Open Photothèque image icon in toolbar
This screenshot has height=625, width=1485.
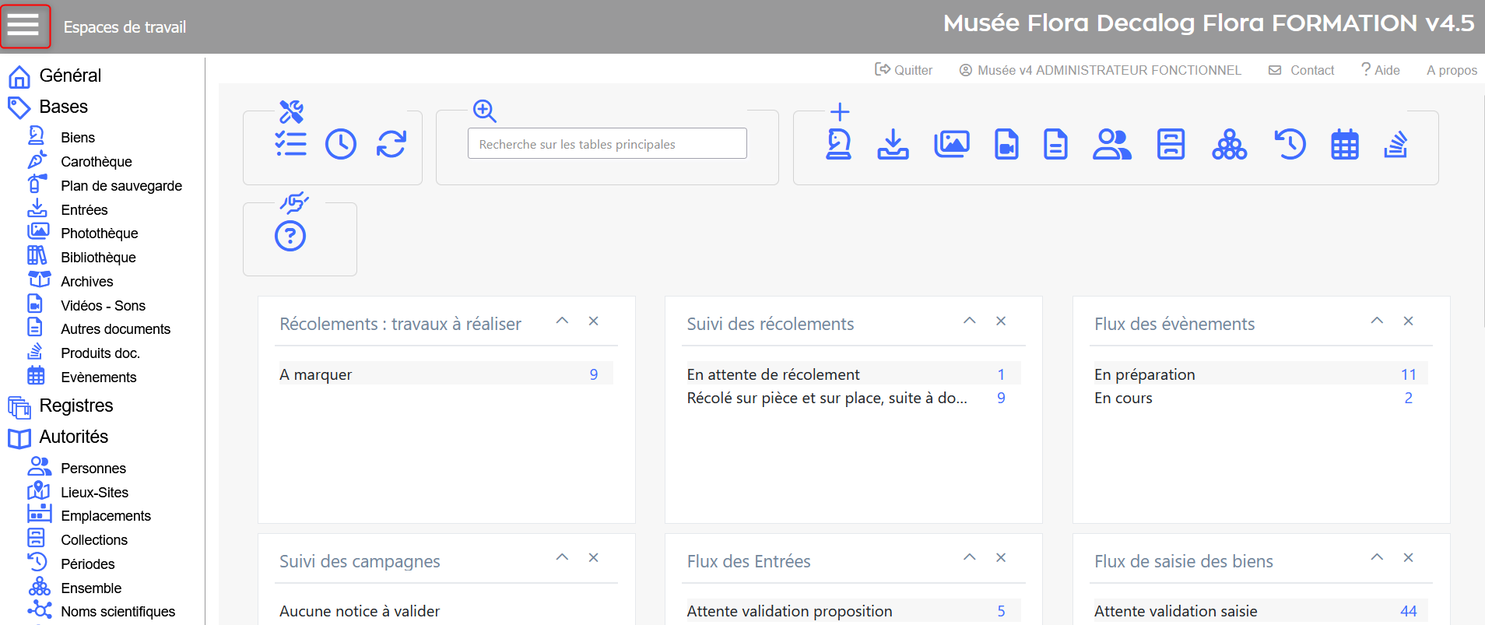(951, 144)
